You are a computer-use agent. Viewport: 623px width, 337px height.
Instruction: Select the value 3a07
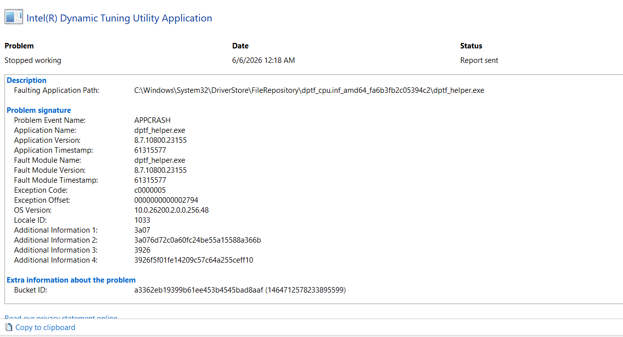(142, 230)
